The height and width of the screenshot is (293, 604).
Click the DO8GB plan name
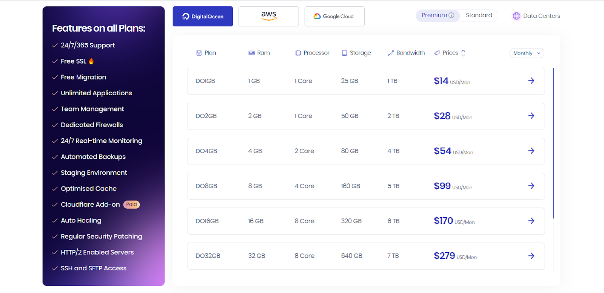click(x=206, y=186)
